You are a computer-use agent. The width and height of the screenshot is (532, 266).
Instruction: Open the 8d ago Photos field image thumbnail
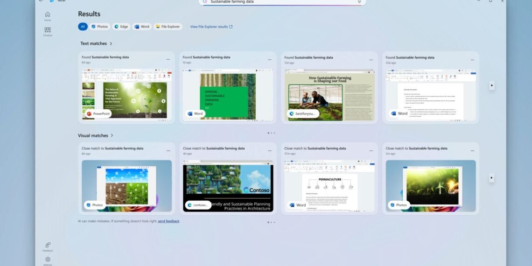tap(126, 186)
